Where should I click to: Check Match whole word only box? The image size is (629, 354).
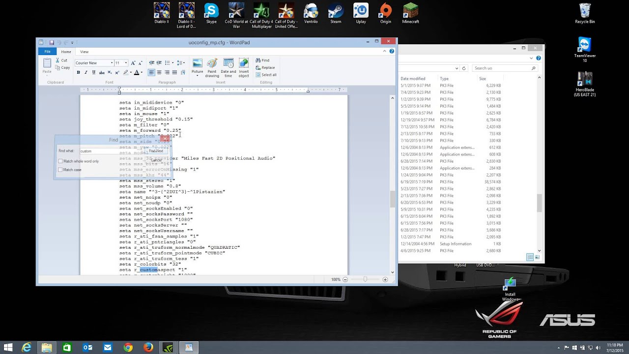pos(60,161)
